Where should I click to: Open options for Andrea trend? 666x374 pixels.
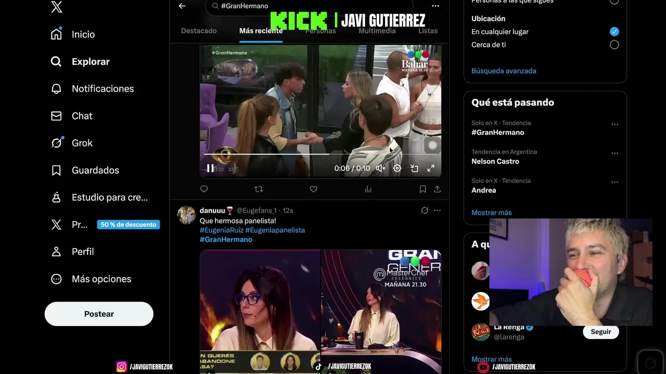(614, 182)
